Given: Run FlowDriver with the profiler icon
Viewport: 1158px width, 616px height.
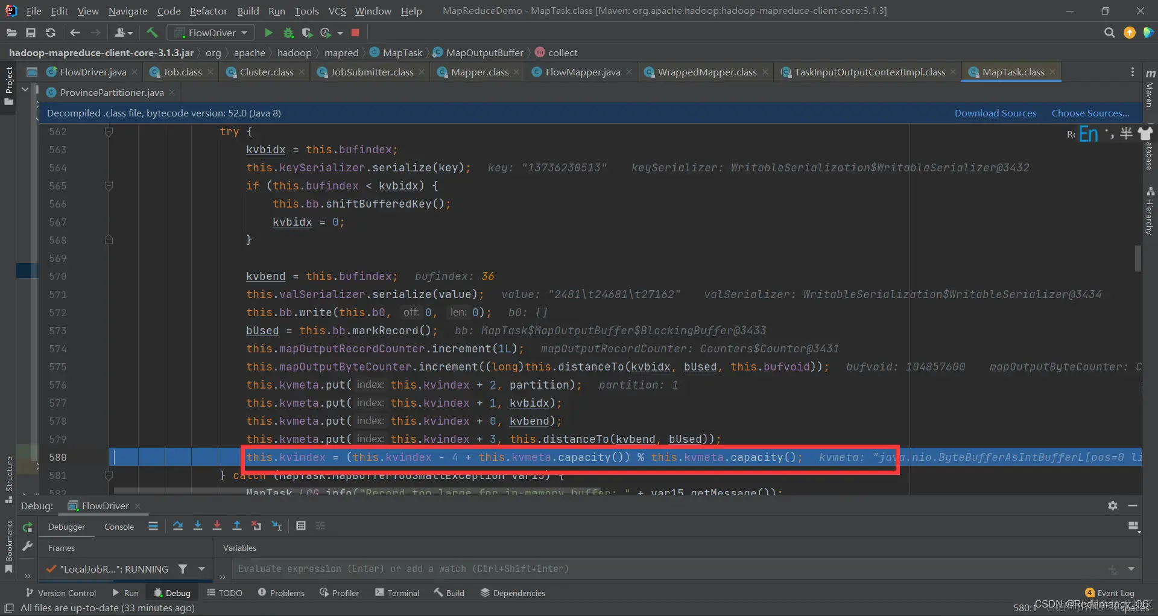Looking at the screenshot, I should point(326,33).
